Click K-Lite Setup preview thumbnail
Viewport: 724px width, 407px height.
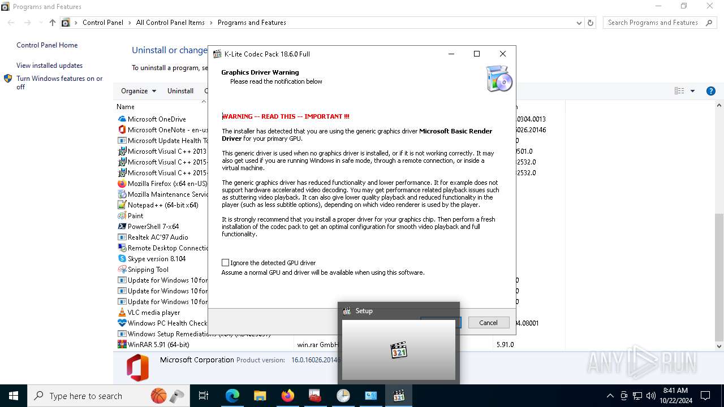click(x=399, y=350)
